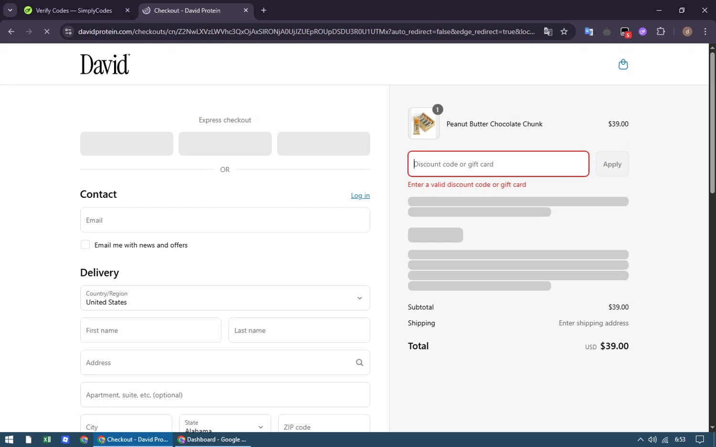Screen dimensions: 716x447
Task: Open the volume control in system tray
Action: click(653, 439)
